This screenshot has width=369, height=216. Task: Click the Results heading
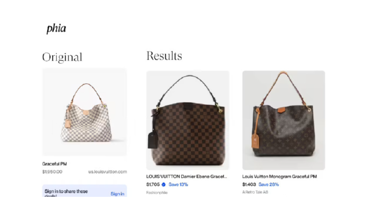click(164, 56)
